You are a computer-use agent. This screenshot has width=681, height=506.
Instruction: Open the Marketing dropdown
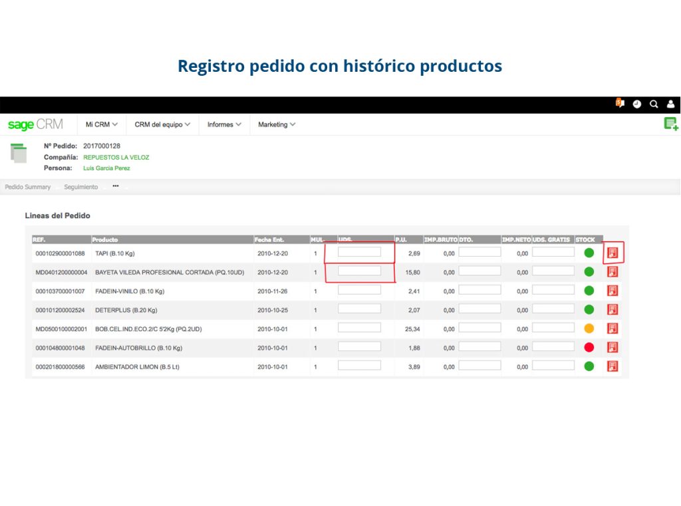[275, 124]
